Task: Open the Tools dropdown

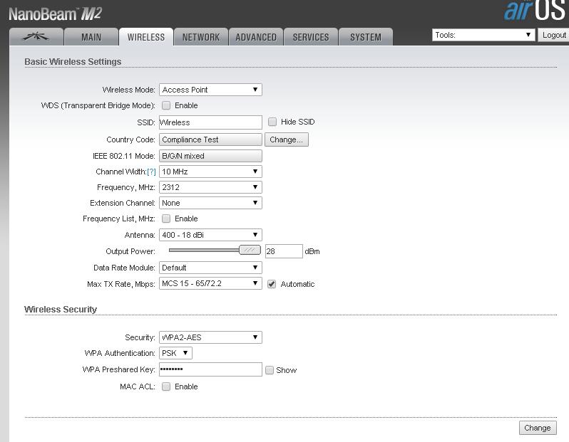Action: (483, 35)
